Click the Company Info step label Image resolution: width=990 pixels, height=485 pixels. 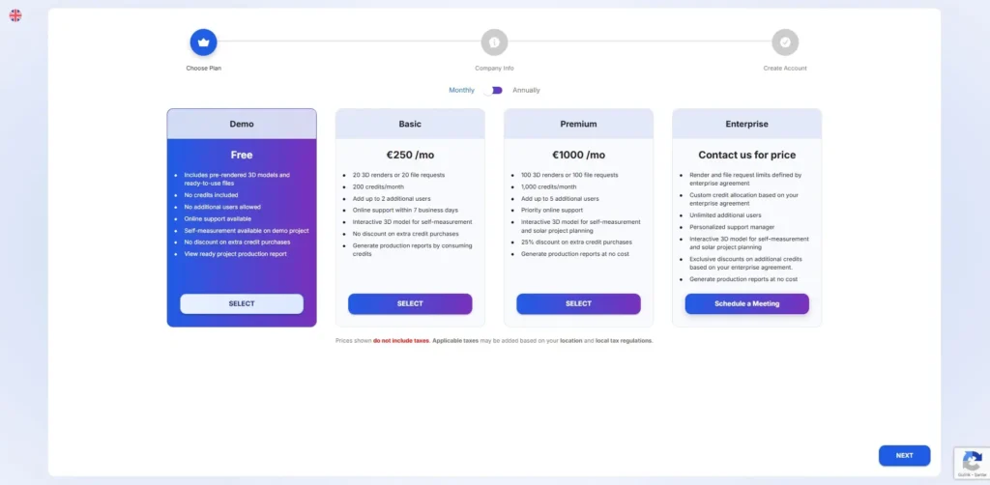click(x=494, y=68)
